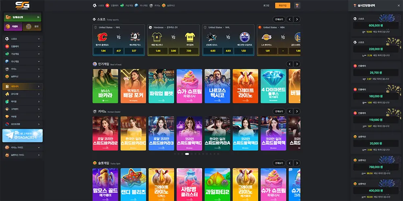Expand the 인플레이 sidebar menu
Viewport: 403px width, 201px height.
39,46
